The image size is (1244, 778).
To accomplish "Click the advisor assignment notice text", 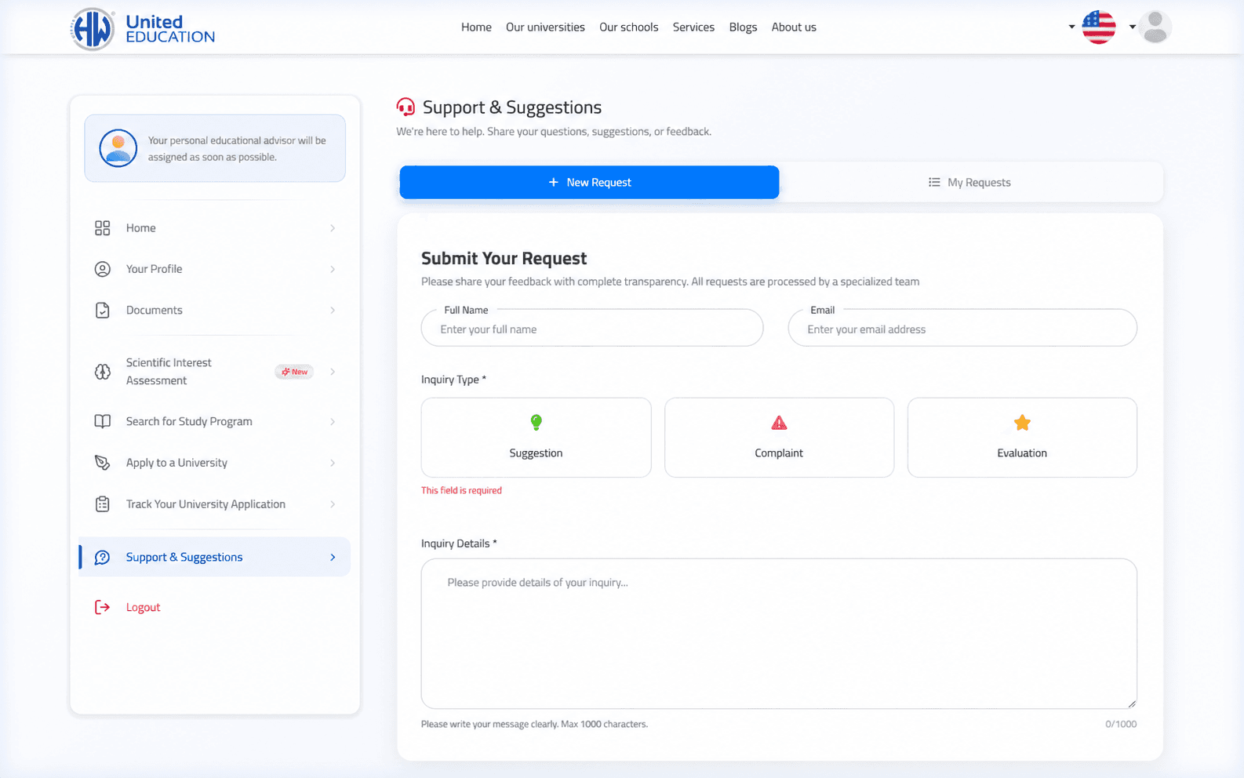I will tap(237, 148).
